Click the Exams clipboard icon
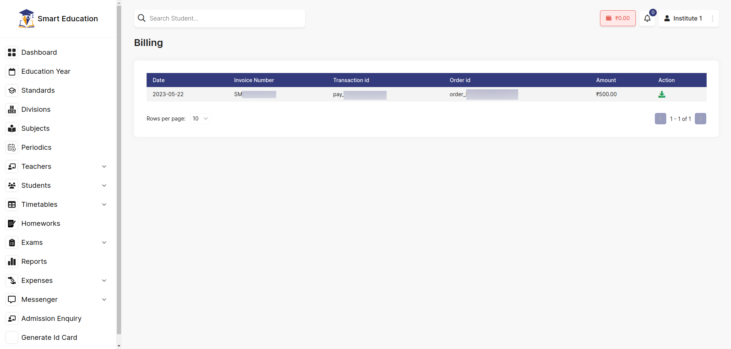The image size is (731, 349). (12, 243)
